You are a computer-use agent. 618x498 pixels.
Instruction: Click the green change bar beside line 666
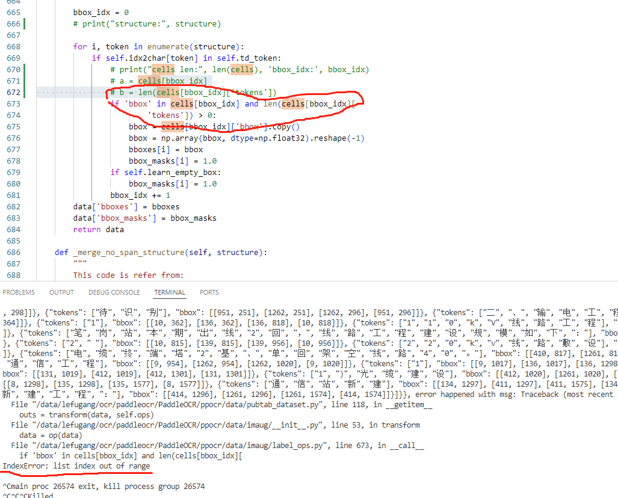(x=23, y=23)
